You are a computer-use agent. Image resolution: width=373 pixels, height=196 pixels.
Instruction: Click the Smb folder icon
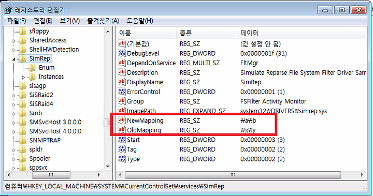(23, 113)
